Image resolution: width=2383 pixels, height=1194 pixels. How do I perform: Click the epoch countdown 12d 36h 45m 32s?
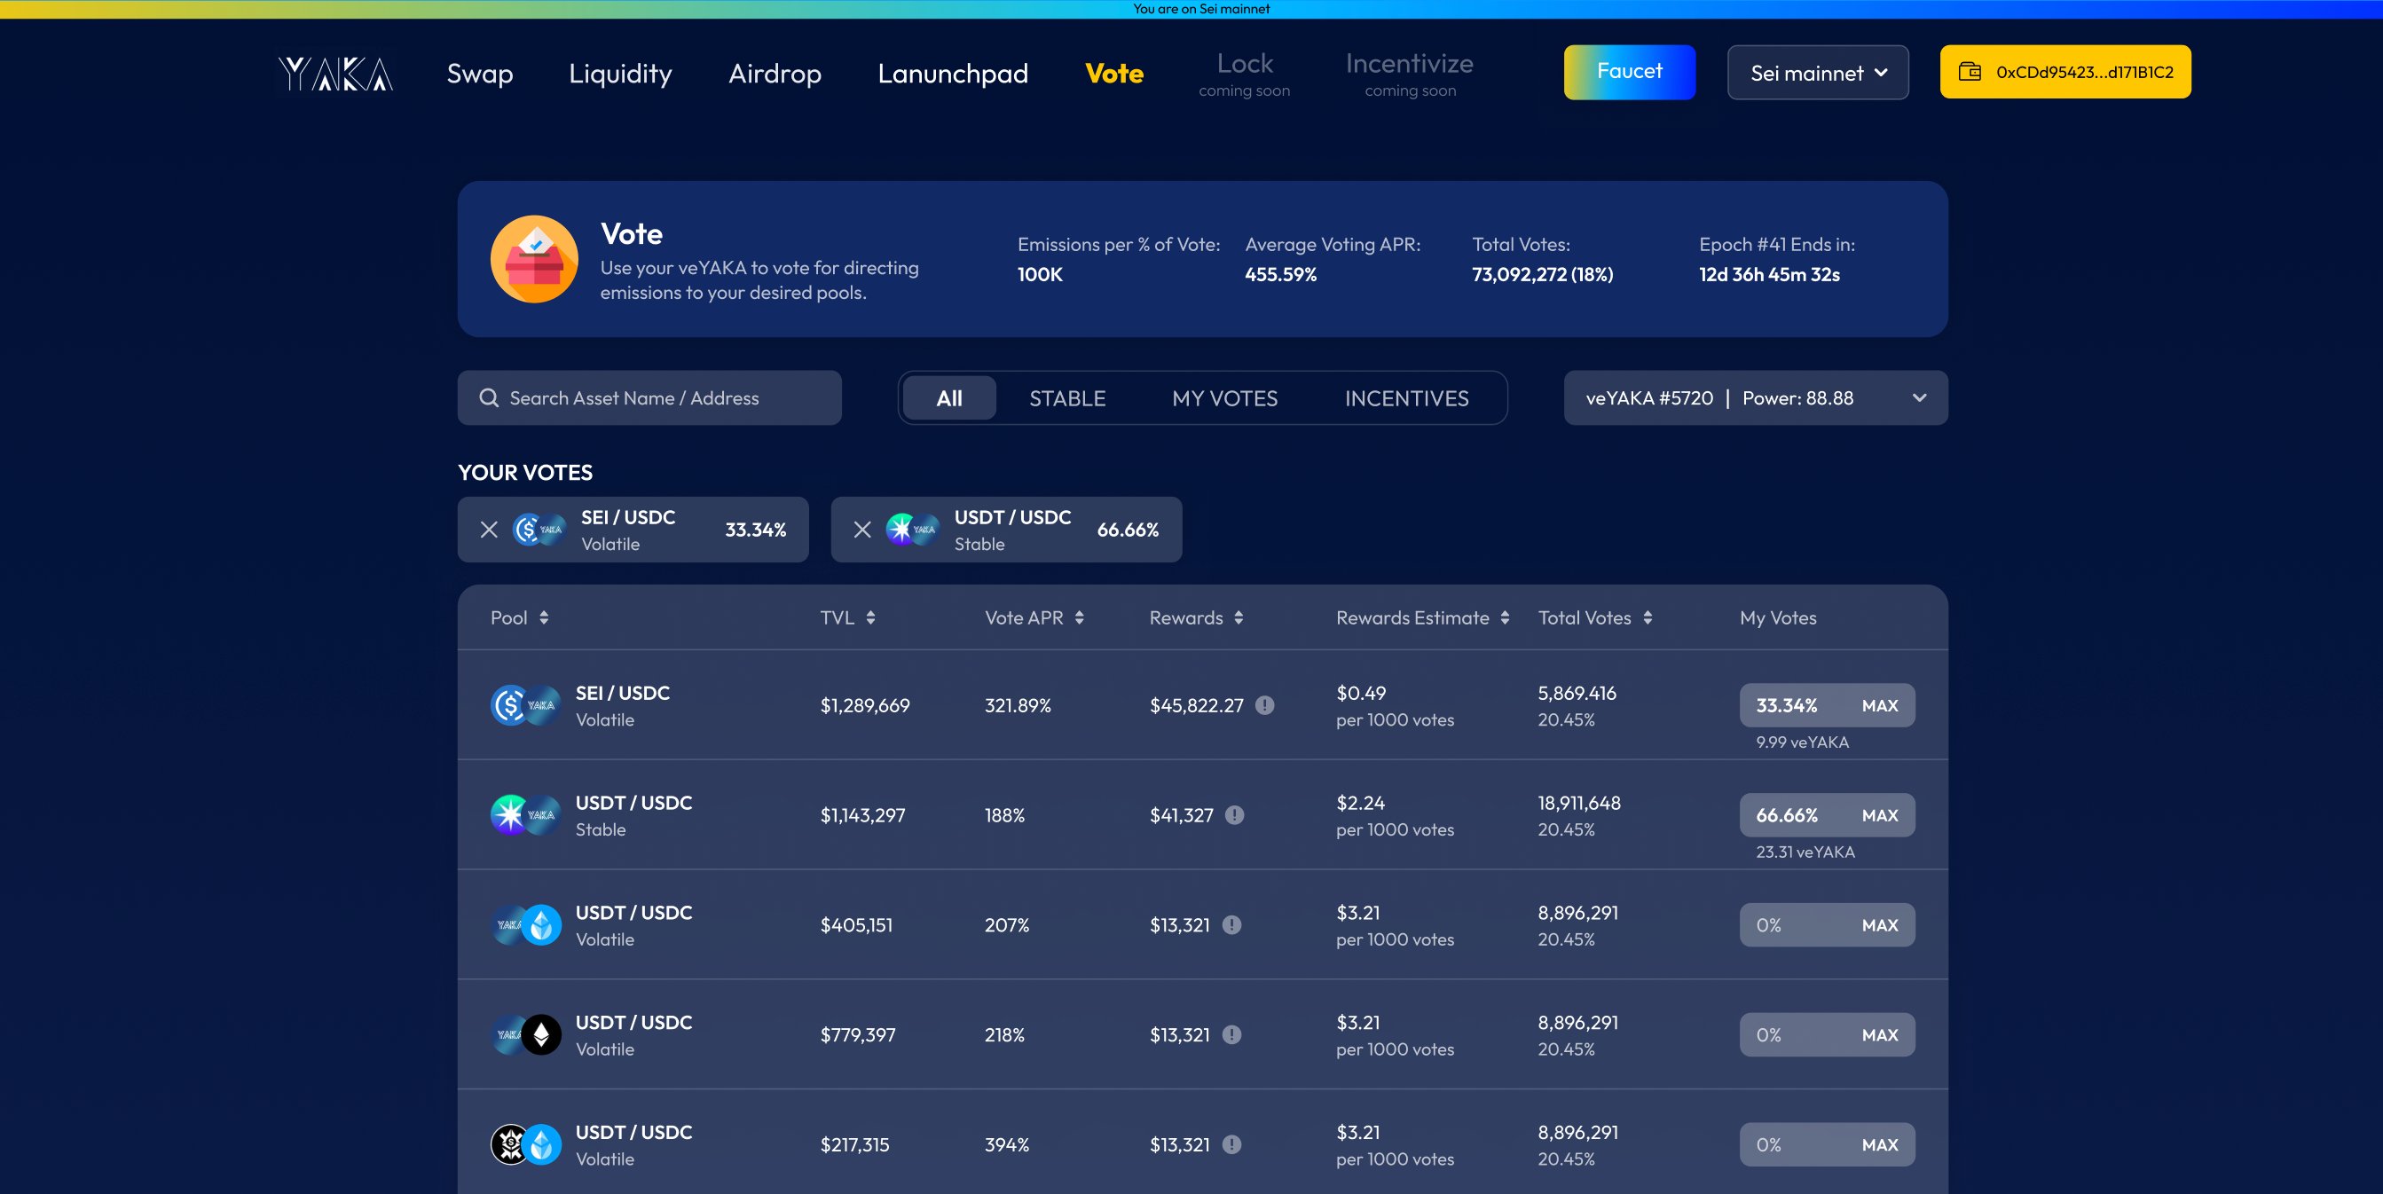(x=1768, y=275)
